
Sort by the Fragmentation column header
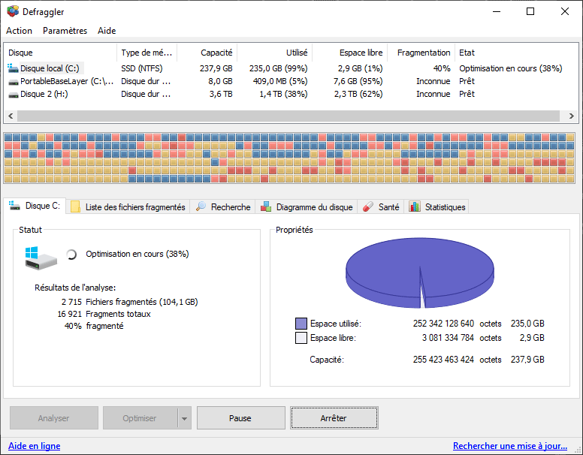(421, 53)
